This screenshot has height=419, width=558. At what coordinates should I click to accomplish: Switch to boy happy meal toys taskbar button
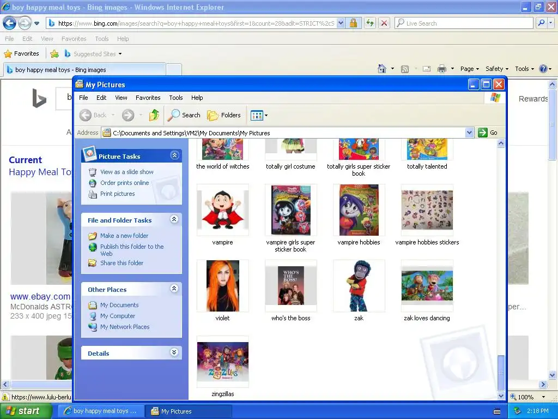tap(101, 411)
